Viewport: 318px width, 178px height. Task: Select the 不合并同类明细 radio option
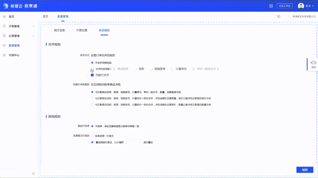[92, 63]
